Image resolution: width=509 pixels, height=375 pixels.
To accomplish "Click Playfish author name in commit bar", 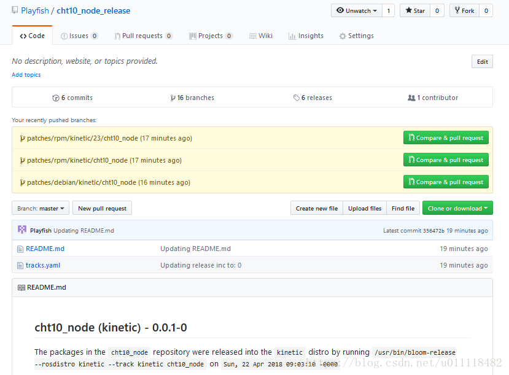I will tap(41, 231).
